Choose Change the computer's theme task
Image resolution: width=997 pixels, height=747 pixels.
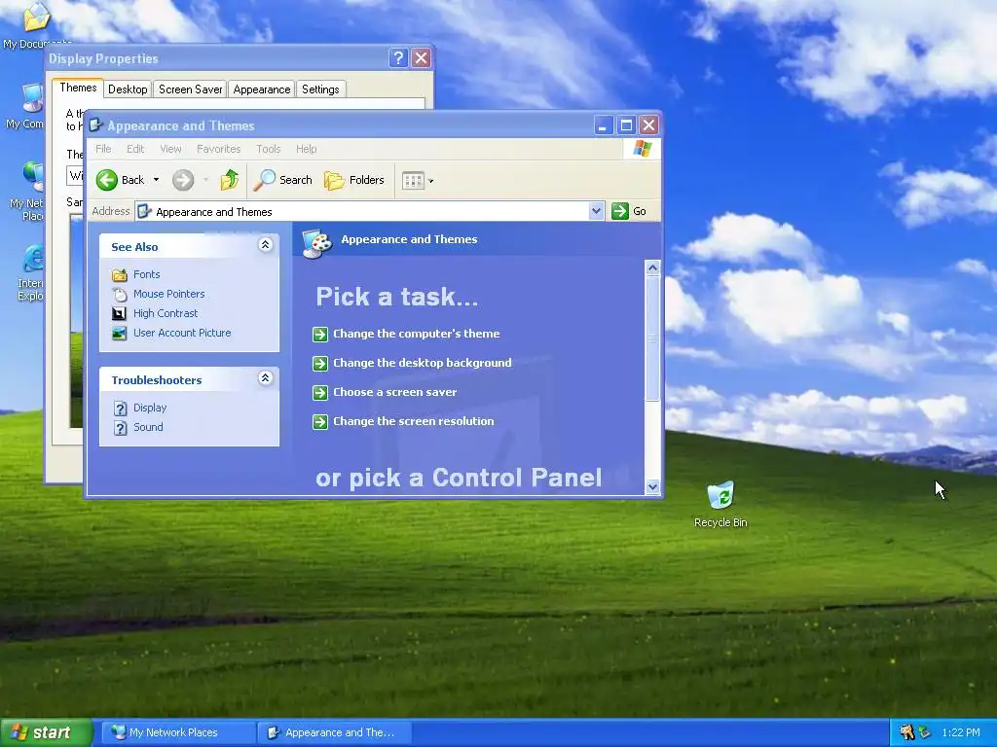tap(417, 334)
